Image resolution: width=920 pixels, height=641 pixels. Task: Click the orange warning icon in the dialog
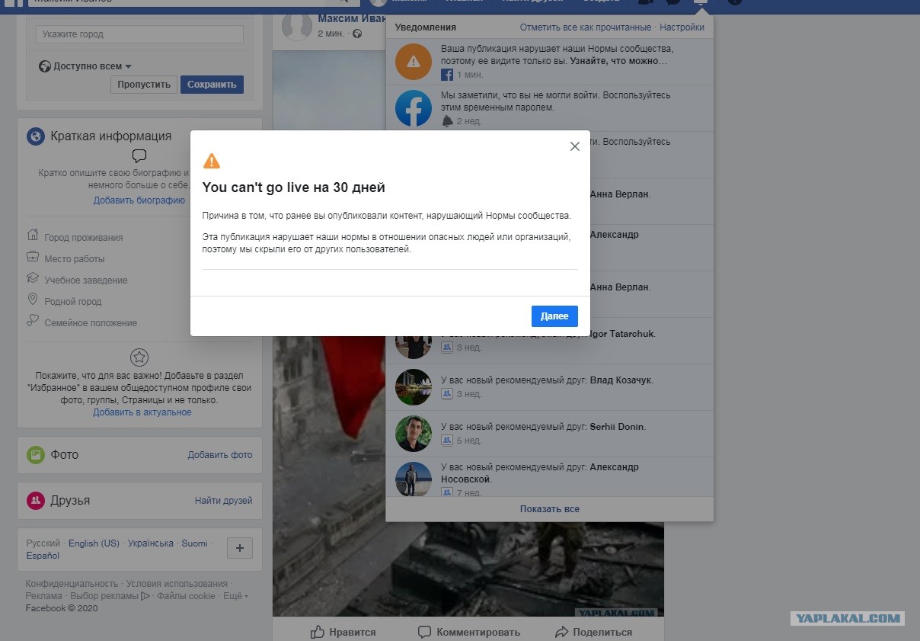[212, 161]
